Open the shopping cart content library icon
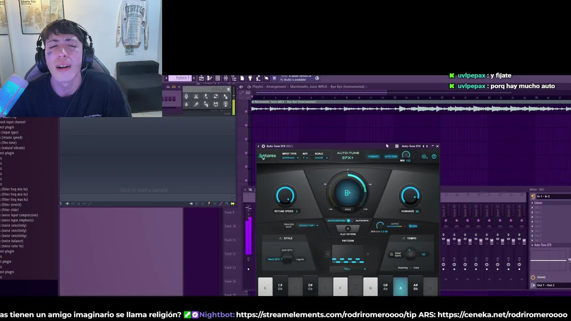Screen dimensions: 571x321 274,78
